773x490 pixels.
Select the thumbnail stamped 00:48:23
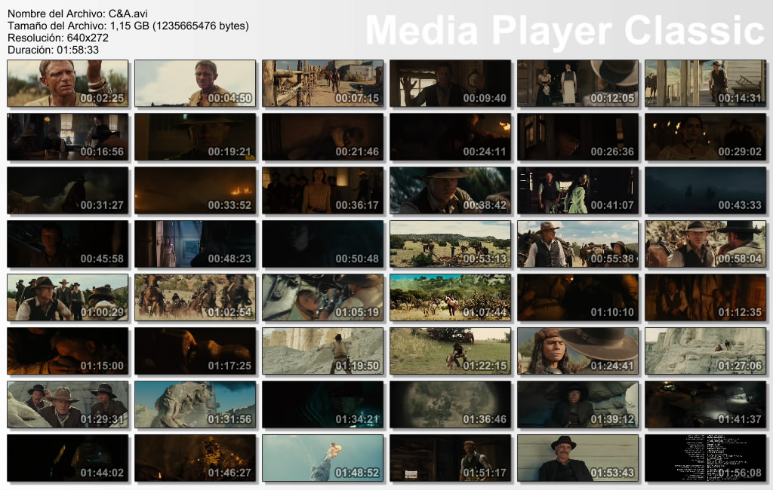[196, 243]
